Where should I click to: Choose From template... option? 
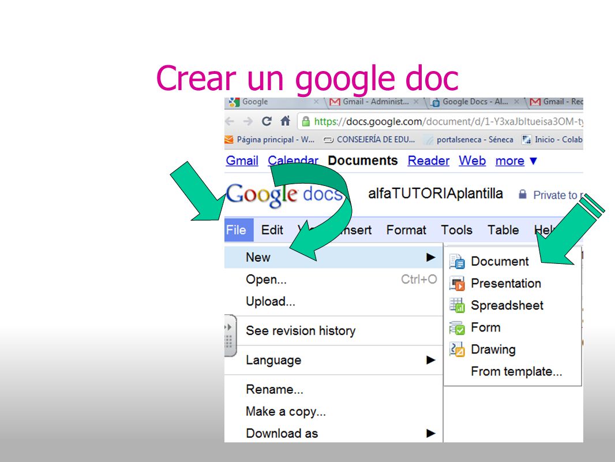point(513,371)
